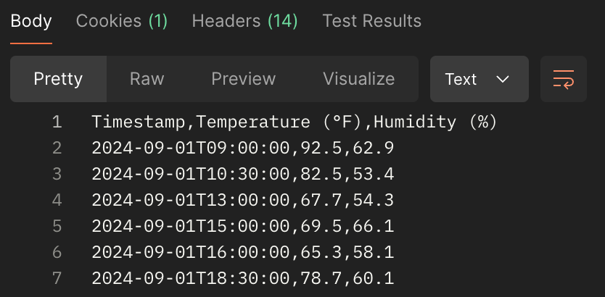Select the Raw view mode
This screenshot has height=297, width=605.
click(x=147, y=79)
